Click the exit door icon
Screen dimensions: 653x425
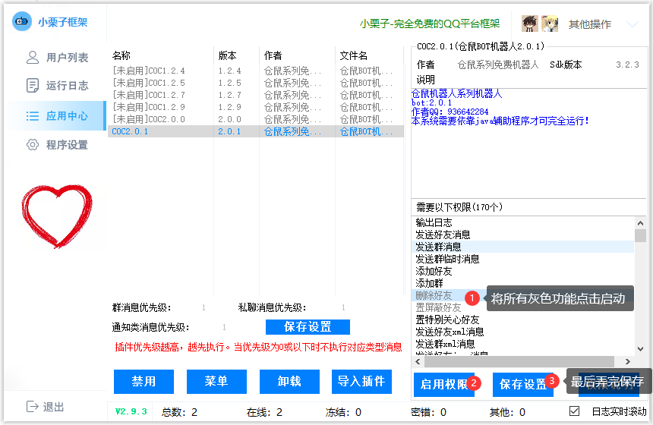pyautogui.click(x=32, y=406)
